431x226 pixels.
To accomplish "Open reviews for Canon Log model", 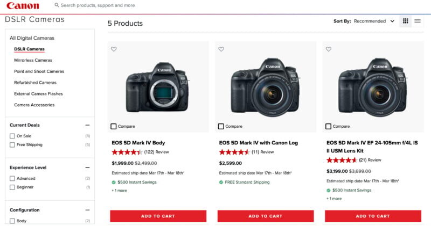I will click(x=262, y=152).
